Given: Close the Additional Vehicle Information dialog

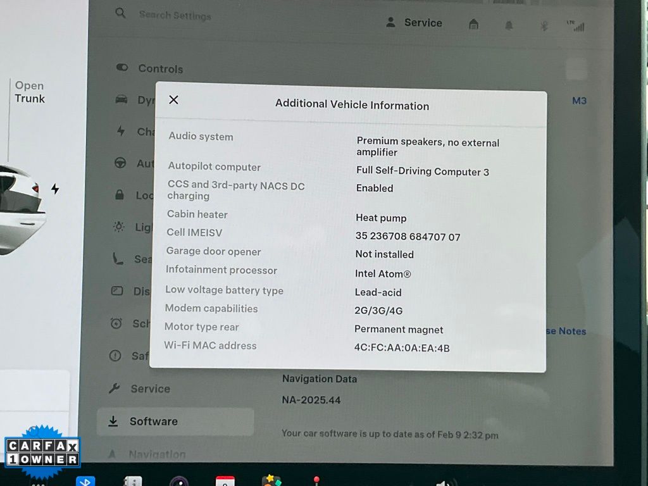Looking at the screenshot, I should point(174,100).
